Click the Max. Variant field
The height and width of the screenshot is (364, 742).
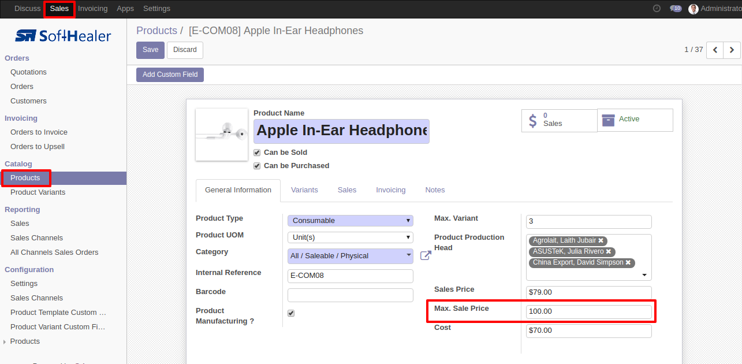589,222
